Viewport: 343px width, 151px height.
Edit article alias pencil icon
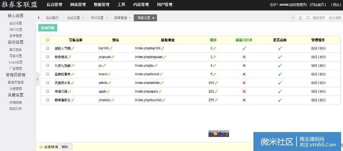[x=109, y=83]
